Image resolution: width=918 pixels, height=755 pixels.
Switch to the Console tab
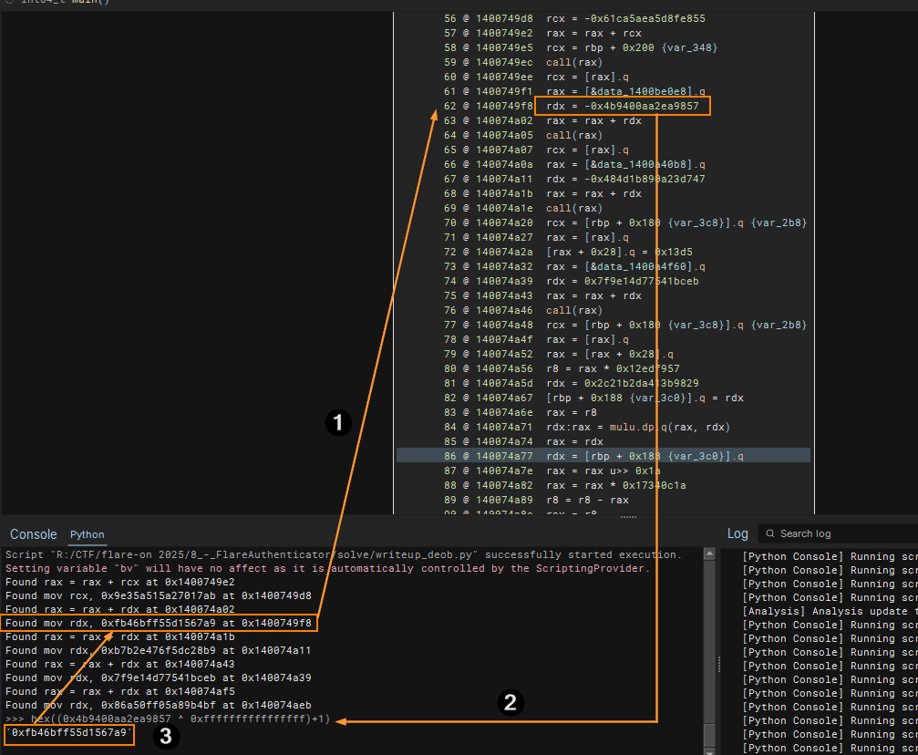click(x=33, y=533)
